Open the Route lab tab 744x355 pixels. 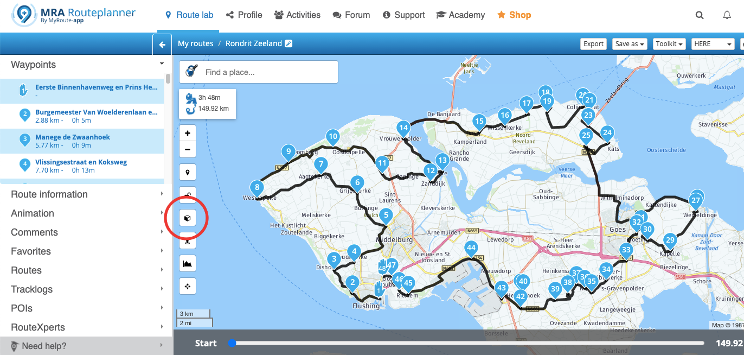pyautogui.click(x=189, y=15)
